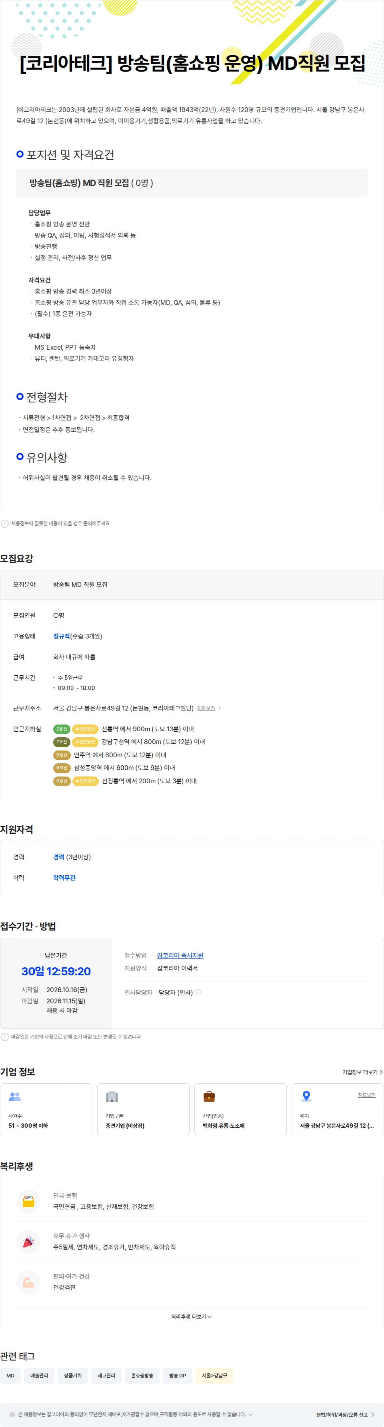Click the 9호선 badge for 삼성중앙역

tap(62, 768)
